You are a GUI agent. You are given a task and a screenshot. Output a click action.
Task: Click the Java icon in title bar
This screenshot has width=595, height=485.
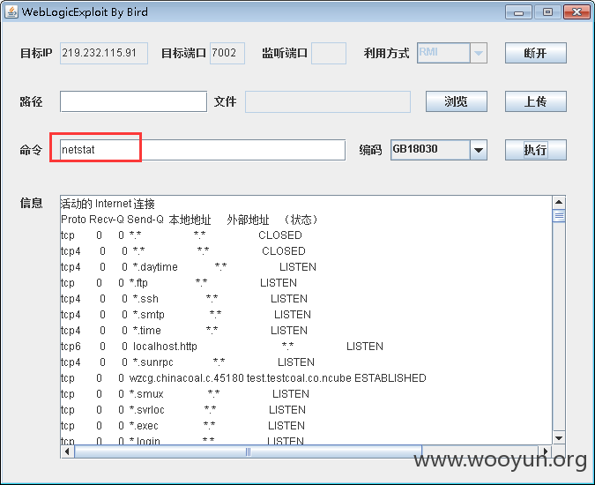tap(11, 11)
